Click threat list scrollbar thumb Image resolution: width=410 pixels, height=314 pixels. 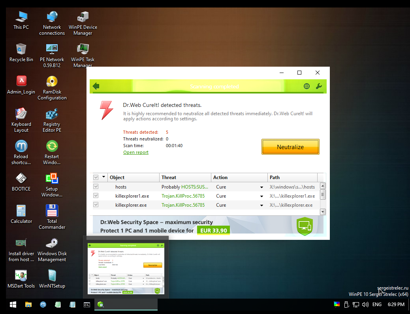[x=323, y=194]
